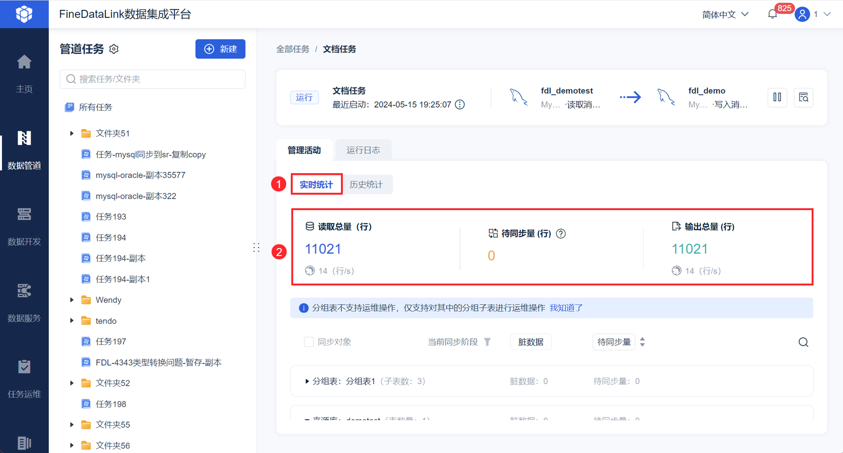Open the 数据管道 sidebar section
The image size is (843, 453).
pyautogui.click(x=24, y=150)
